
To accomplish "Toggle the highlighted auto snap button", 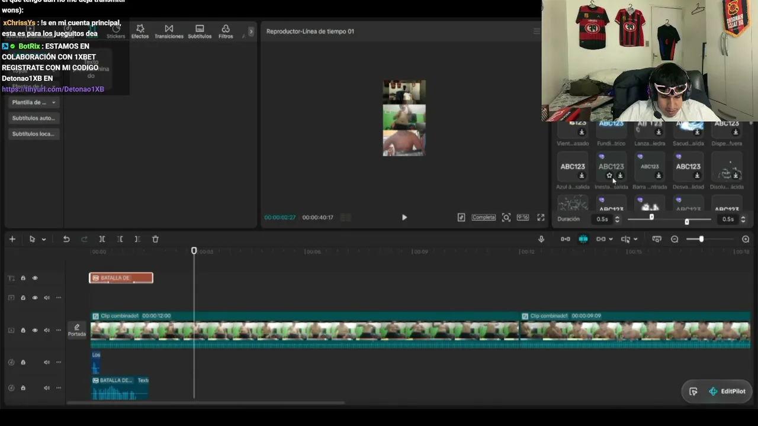I will coord(583,239).
